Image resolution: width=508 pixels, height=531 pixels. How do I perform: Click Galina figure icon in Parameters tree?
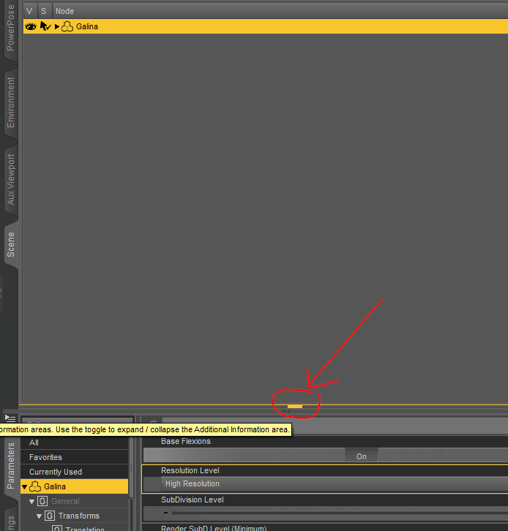click(35, 486)
